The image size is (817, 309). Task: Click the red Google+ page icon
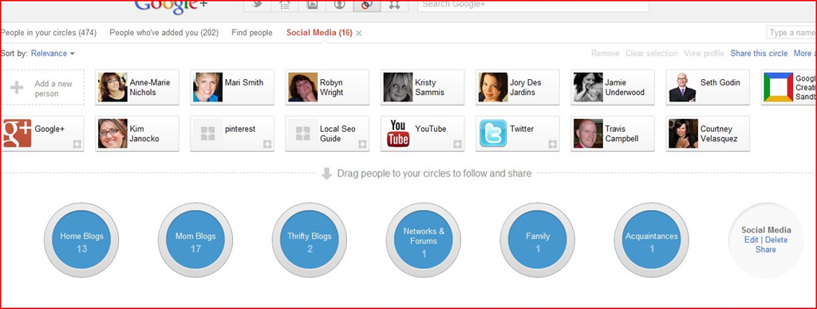(x=18, y=133)
